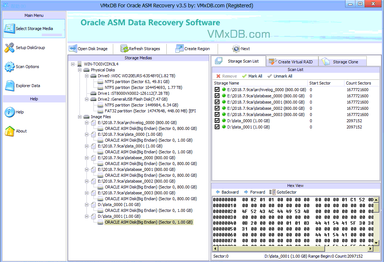Click the WIN-TO0IVCDN3L4 computer icon

(80, 64)
